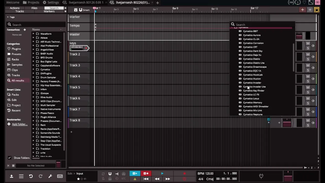Click the Add folder bookmark link
Image resolution: width=325 pixels, height=183 pixels.
coord(20,124)
